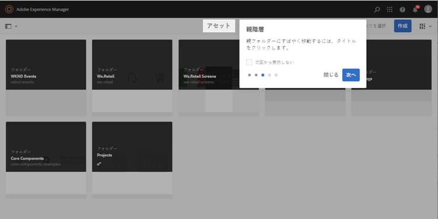Image resolution: width=438 pixels, height=219 pixels.
Task: Click the card view switcher icon
Action: tap(422, 26)
